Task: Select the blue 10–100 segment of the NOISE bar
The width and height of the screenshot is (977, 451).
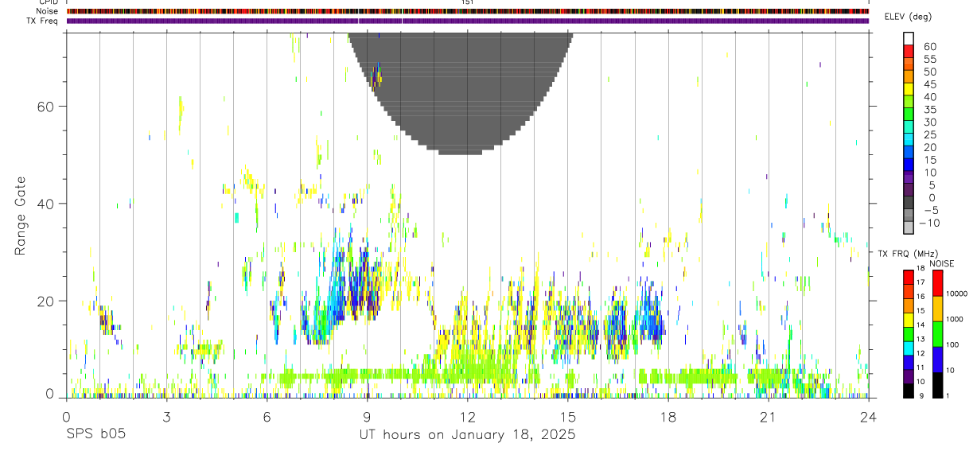Action: pos(938,360)
